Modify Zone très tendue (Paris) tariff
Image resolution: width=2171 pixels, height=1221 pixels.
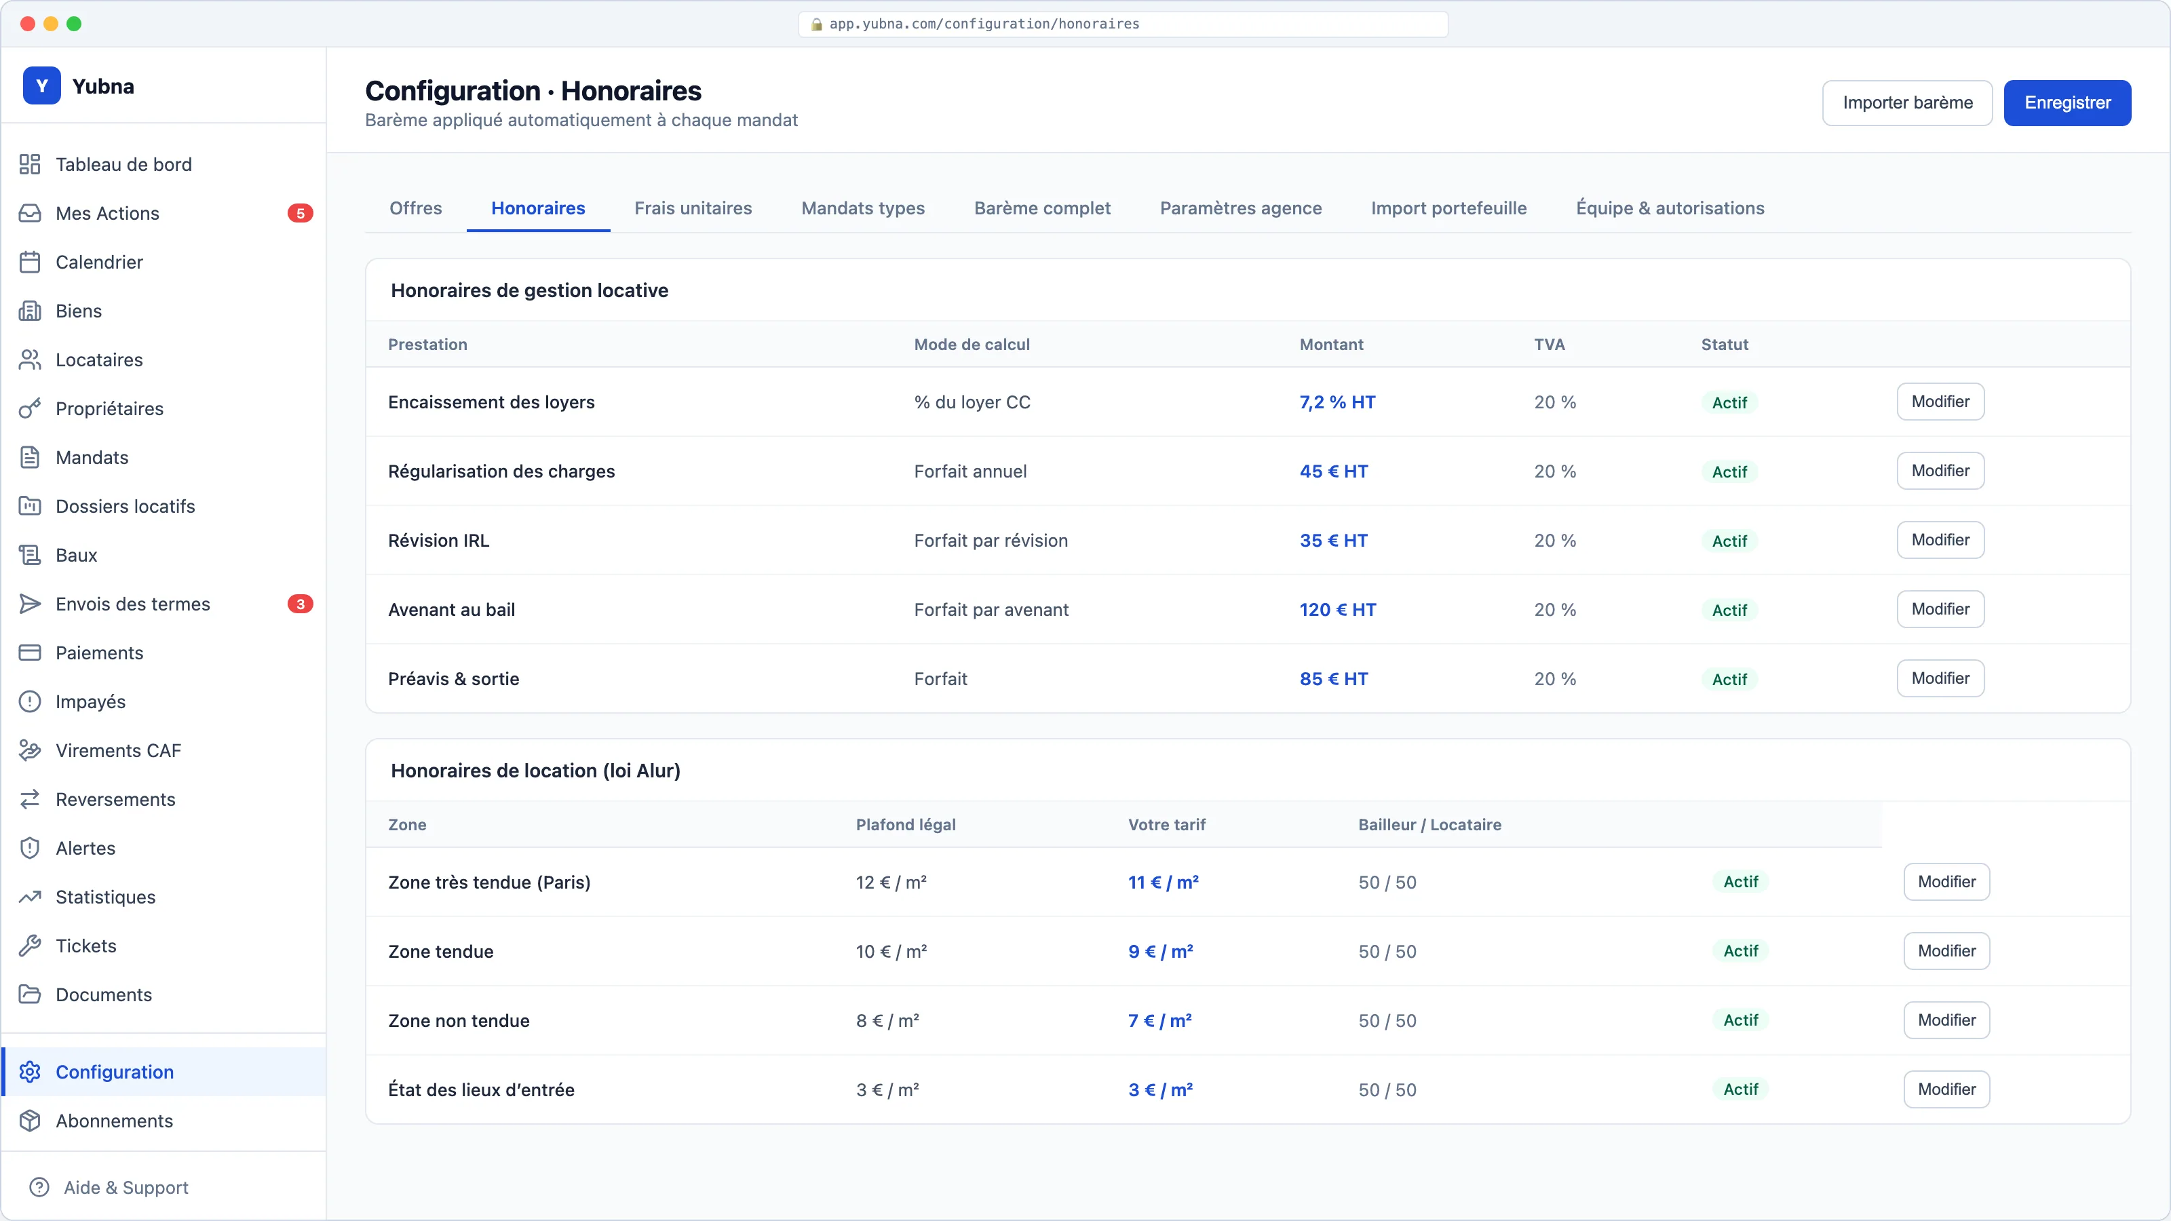tap(1947, 883)
